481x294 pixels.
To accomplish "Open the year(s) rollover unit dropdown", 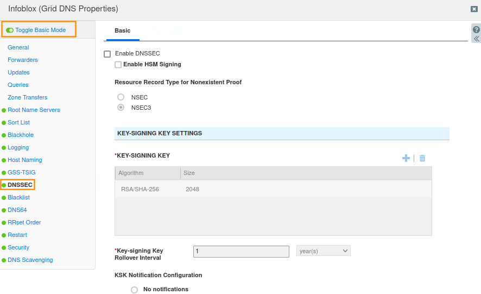I will (323, 251).
